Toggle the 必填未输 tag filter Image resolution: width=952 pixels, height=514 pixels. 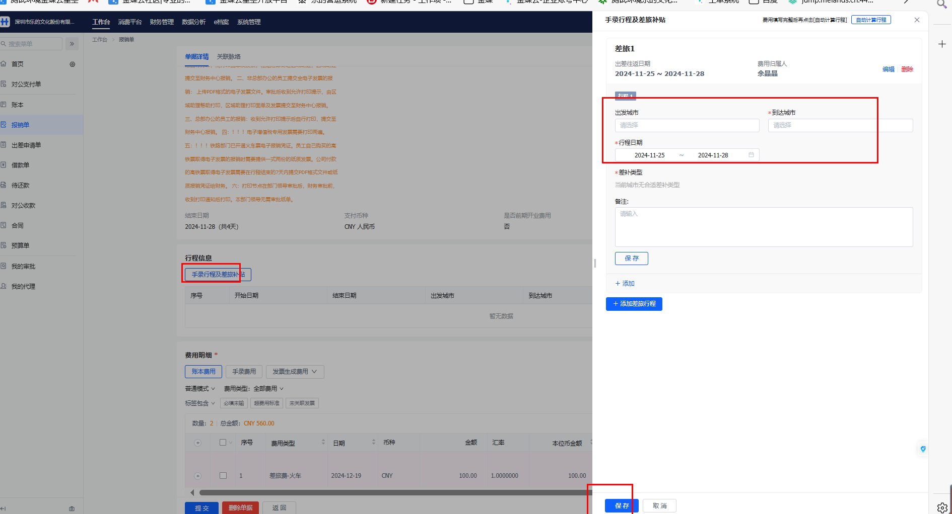click(x=234, y=403)
